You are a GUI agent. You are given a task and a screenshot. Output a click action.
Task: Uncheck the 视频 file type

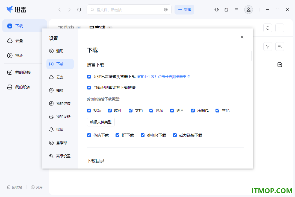coord(89,111)
